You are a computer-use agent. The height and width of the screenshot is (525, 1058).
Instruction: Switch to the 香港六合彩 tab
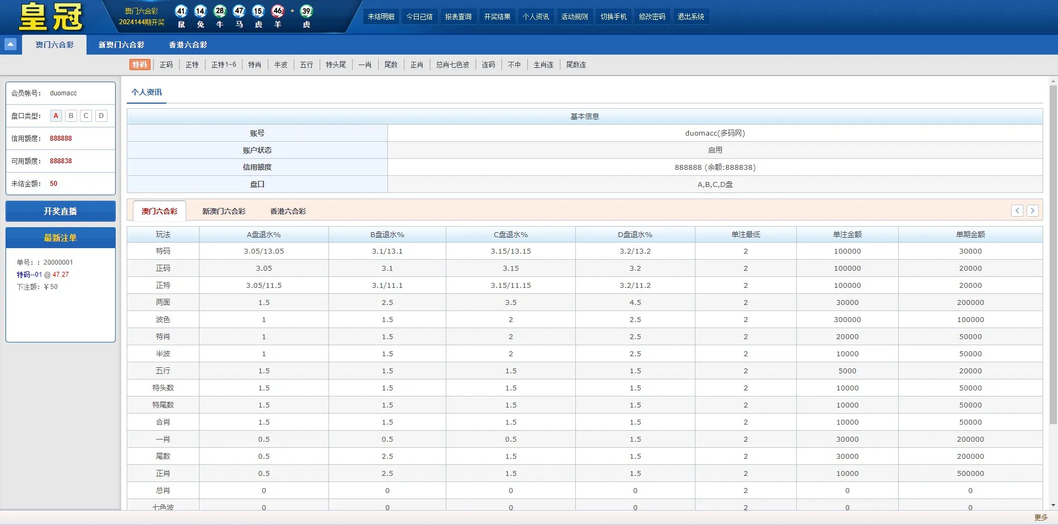[187, 45]
